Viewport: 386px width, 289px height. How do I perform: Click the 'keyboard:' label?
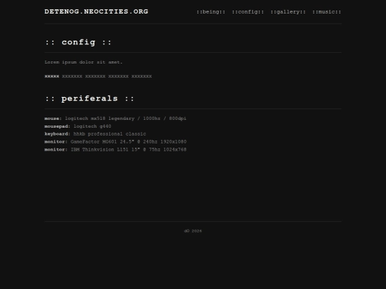[x=57, y=134]
